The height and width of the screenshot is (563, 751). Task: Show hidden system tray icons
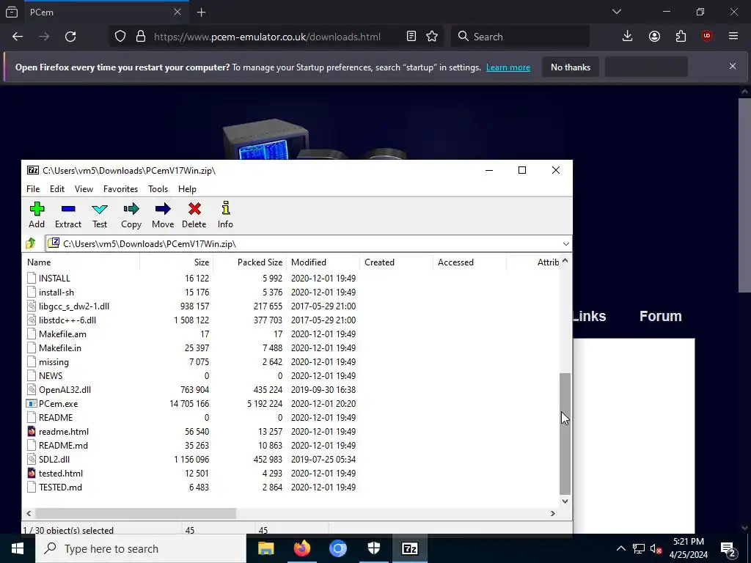620,548
